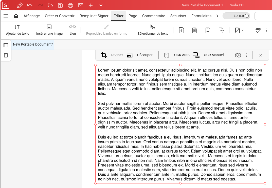Open the bookmarks panel icon
This screenshot has height=188, width=272.
6,55
